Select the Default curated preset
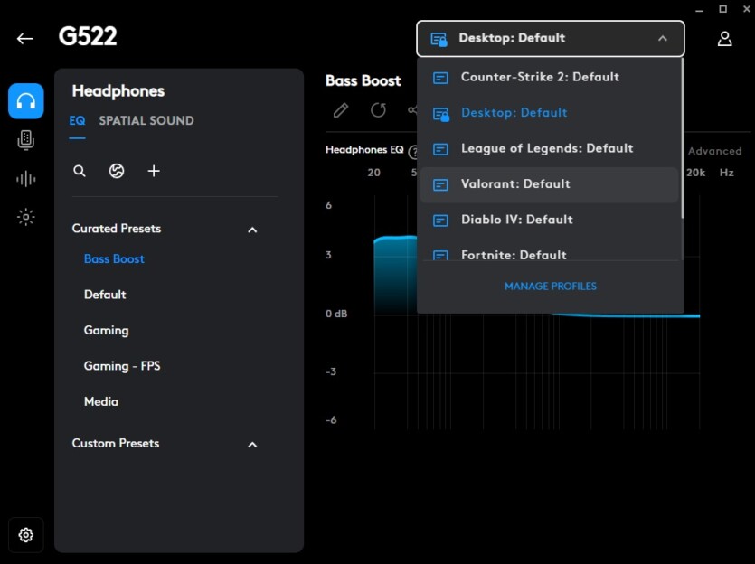 (105, 295)
